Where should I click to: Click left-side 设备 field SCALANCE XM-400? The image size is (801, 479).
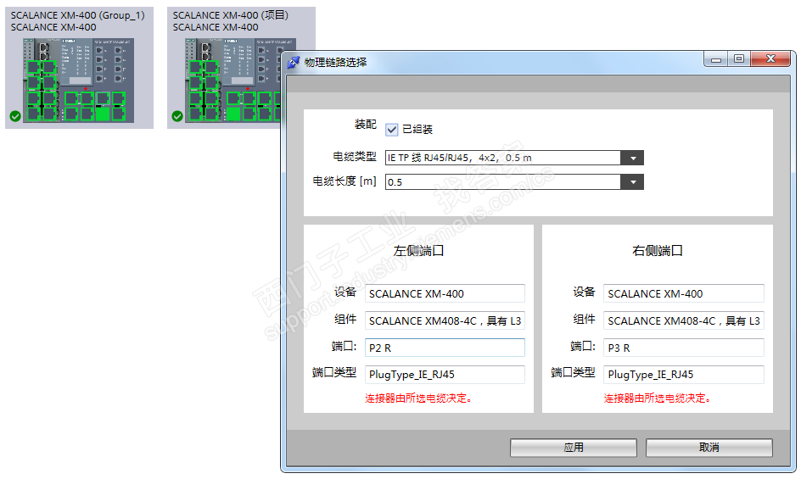[x=445, y=293]
